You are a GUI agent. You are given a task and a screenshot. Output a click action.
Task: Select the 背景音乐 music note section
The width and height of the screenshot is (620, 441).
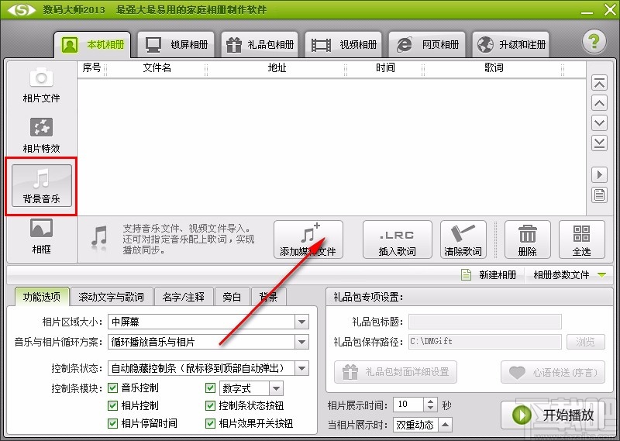click(x=42, y=186)
